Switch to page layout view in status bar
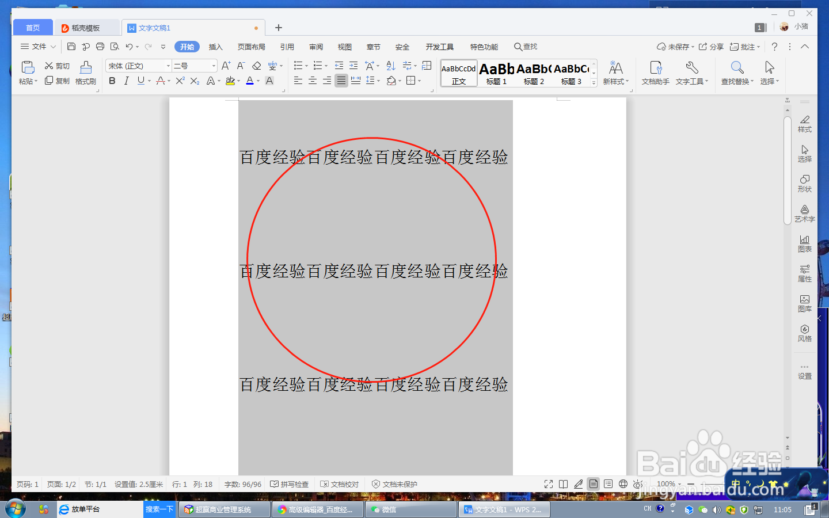Image resolution: width=829 pixels, height=518 pixels. [x=593, y=484]
